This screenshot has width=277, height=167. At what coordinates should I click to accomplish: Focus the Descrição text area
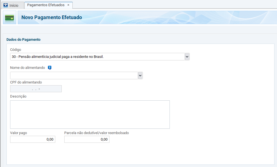click(x=90, y=114)
